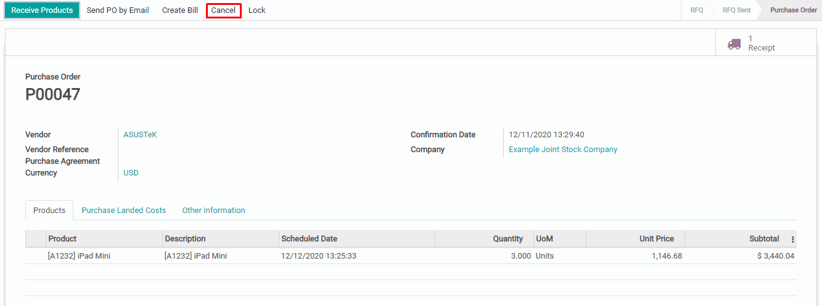Open the Other Information tab
This screenshot has width=822, height=306.
tap(213, 211)
